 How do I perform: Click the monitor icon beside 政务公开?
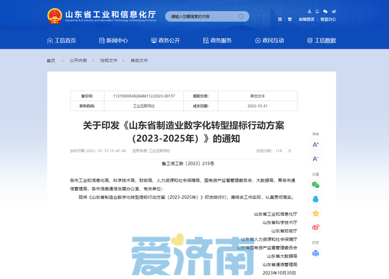pyautogui.click(x=154, y=41)
